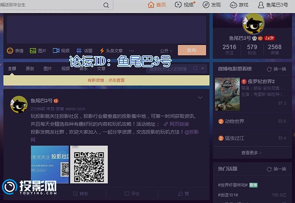Open the #创造101# hot topic
This screenshot has width=295, height=203.
coord(228,195)
